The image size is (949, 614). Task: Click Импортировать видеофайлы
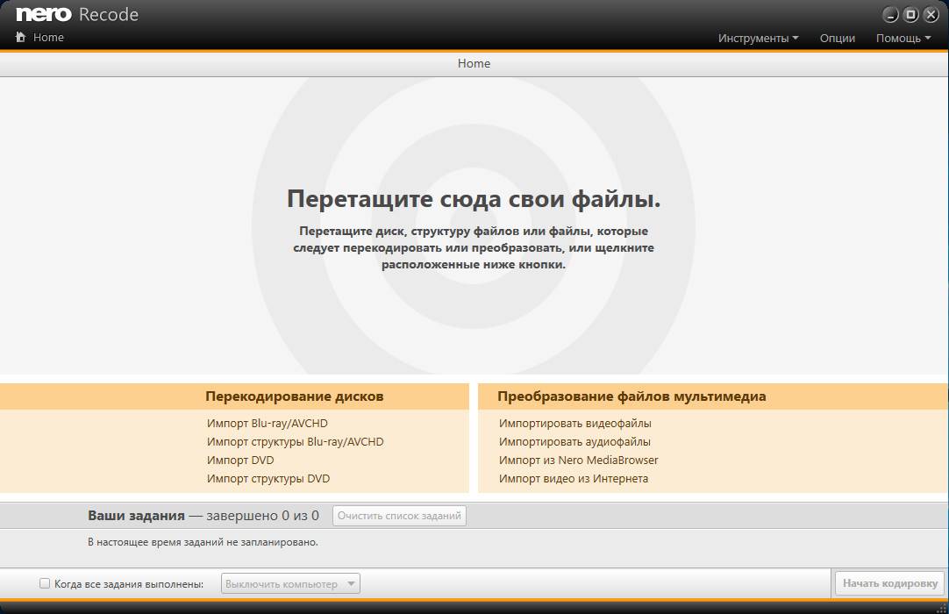pos(575,424)
